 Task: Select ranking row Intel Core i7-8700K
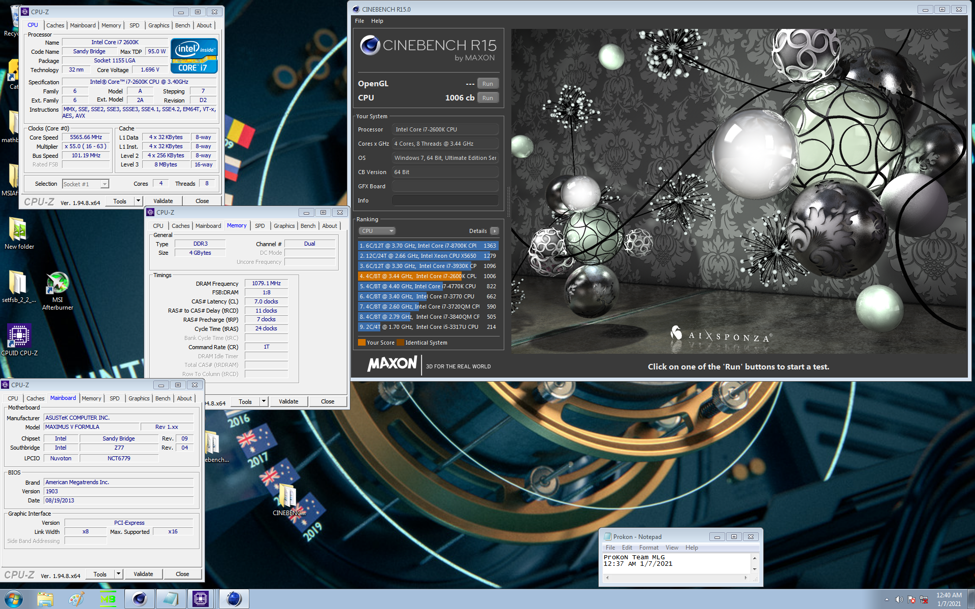coord(428,246)
